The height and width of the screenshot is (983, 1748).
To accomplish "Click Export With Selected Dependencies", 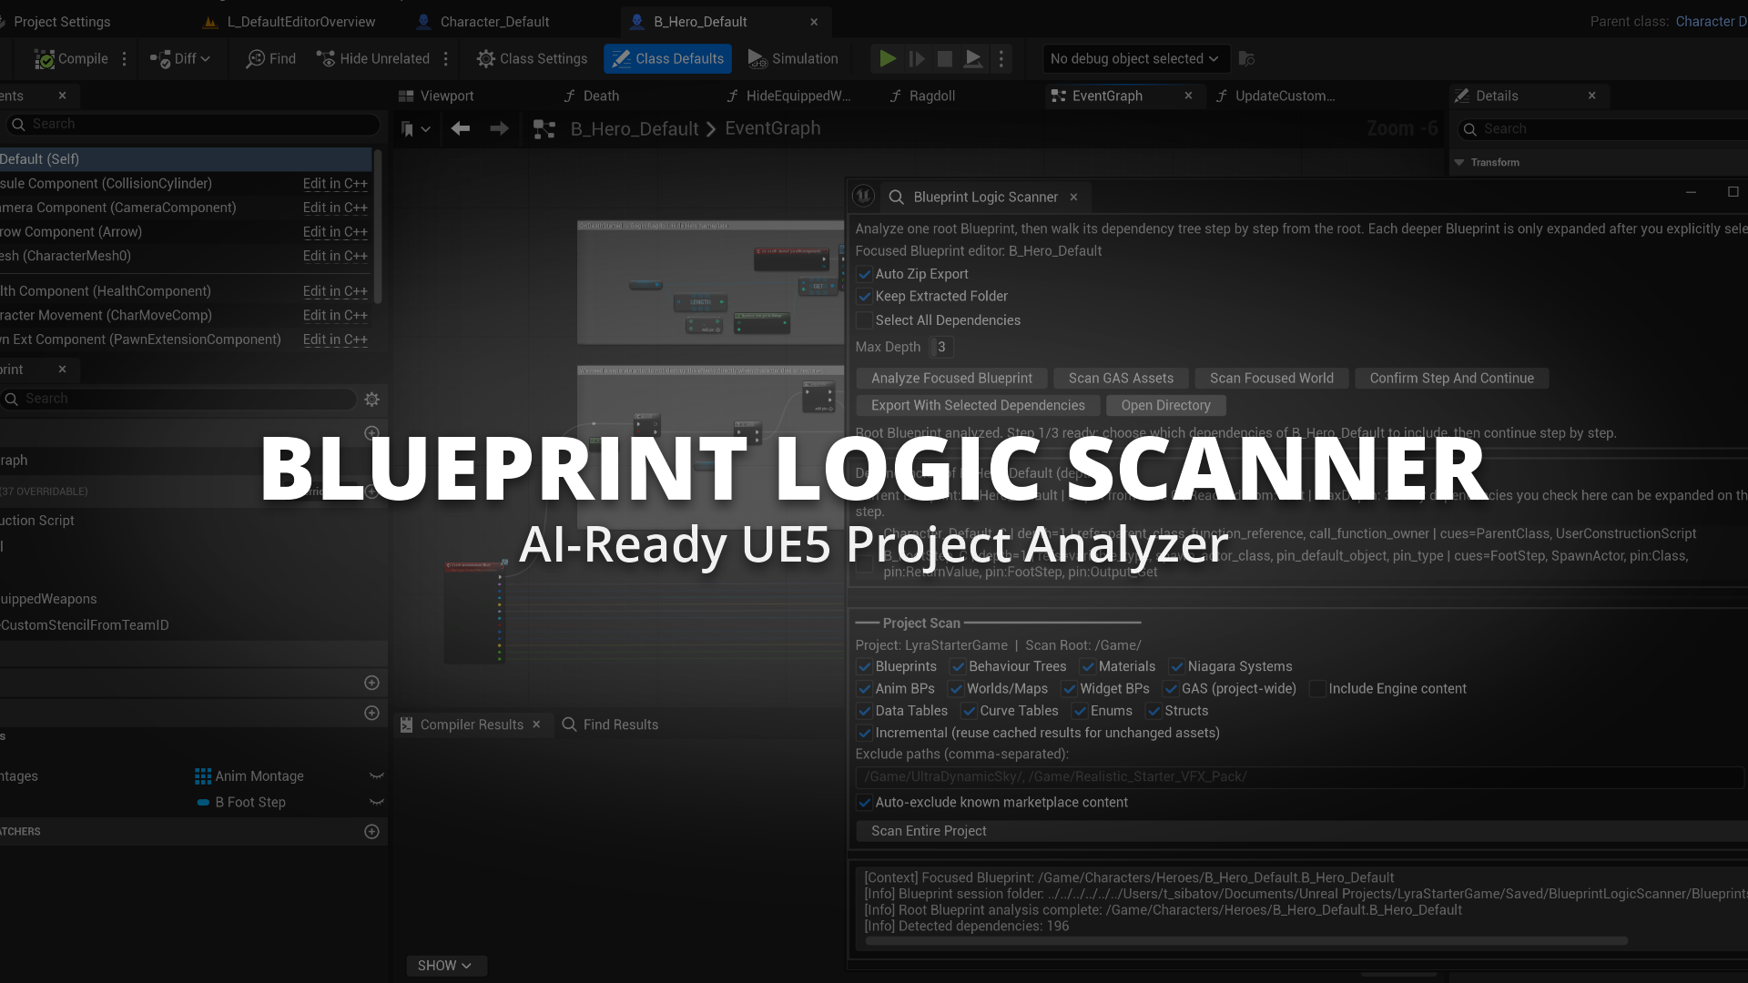I will pos(978,406).
